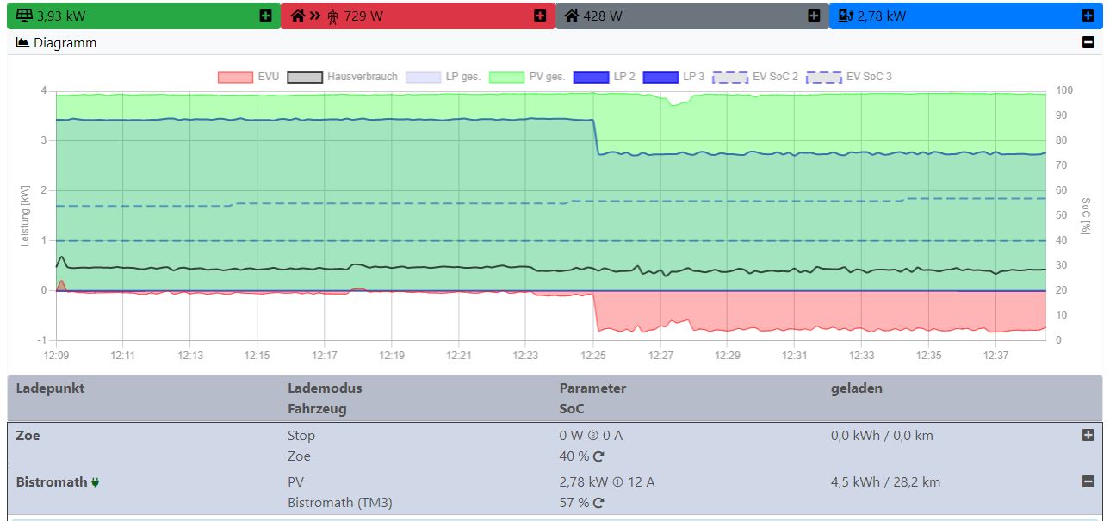Click the Fahrzeug sub-header

point(317,408)
